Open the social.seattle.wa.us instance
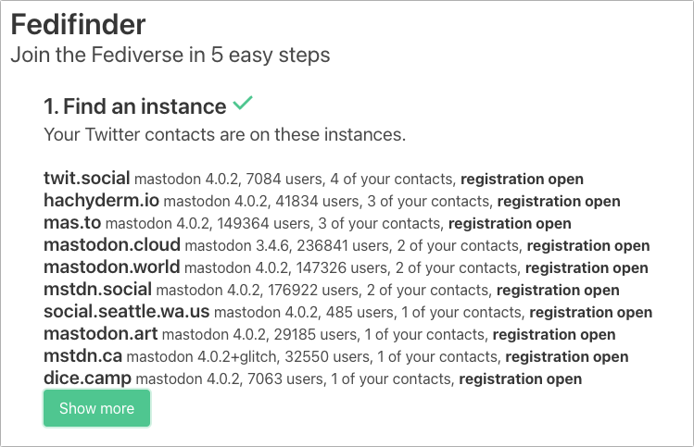 coord(127,312)
